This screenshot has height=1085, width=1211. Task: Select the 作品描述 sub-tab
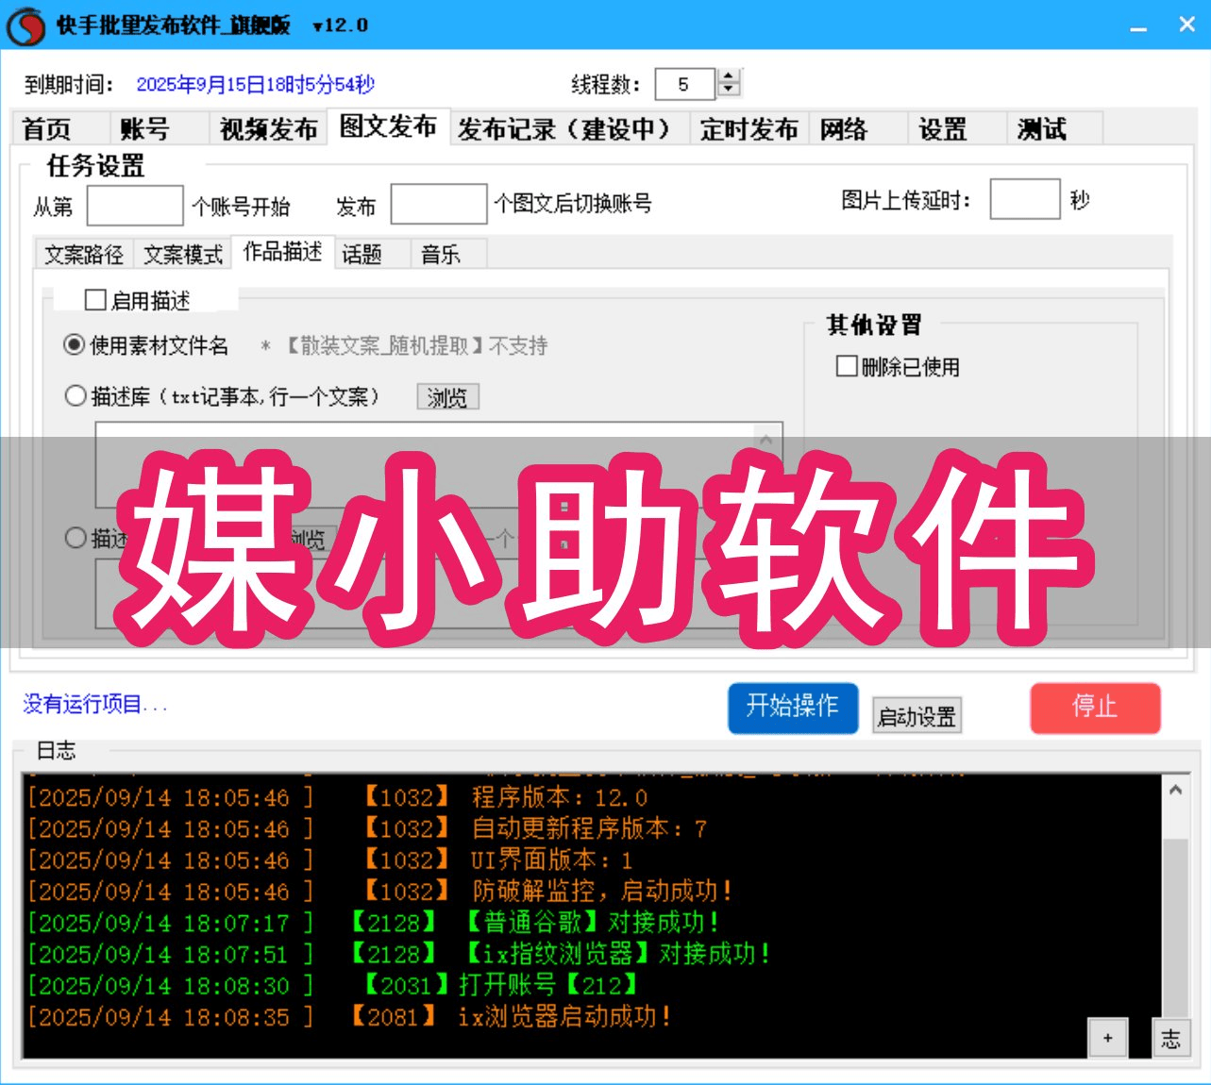pyautogui.click(x=283, y=252)
